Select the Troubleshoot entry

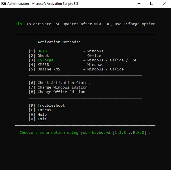pos(47,106)
